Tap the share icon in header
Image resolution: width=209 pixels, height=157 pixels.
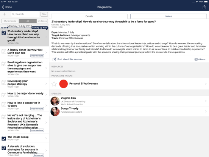pyautogui.click(x=204, y=7)
